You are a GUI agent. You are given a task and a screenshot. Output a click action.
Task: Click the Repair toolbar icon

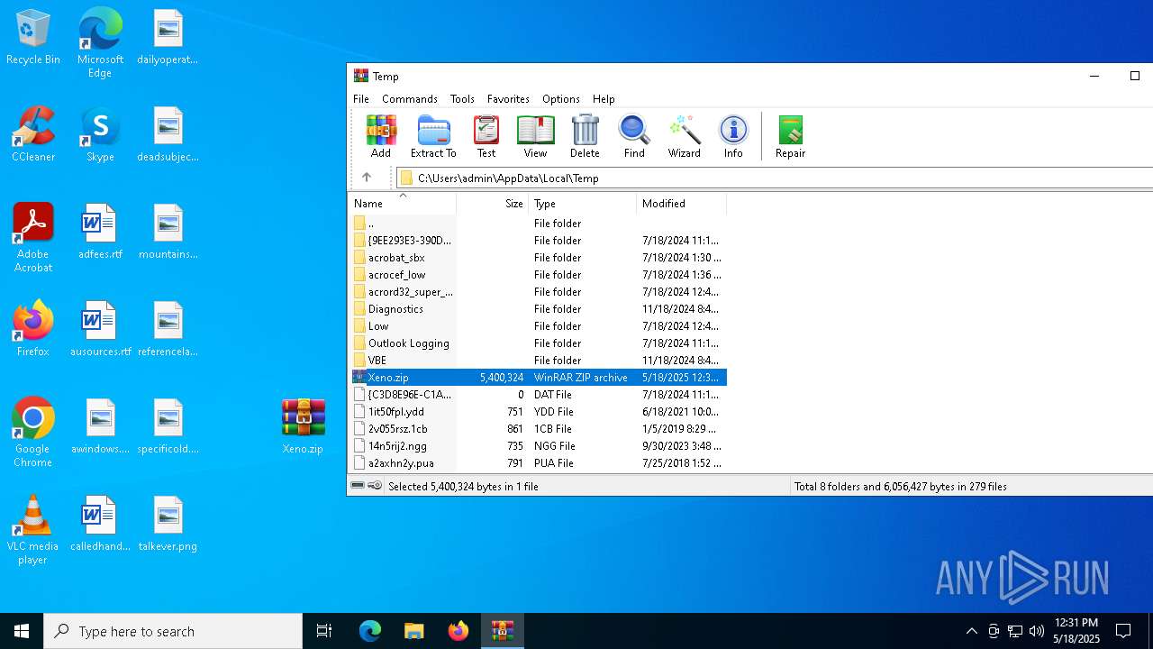790,137
